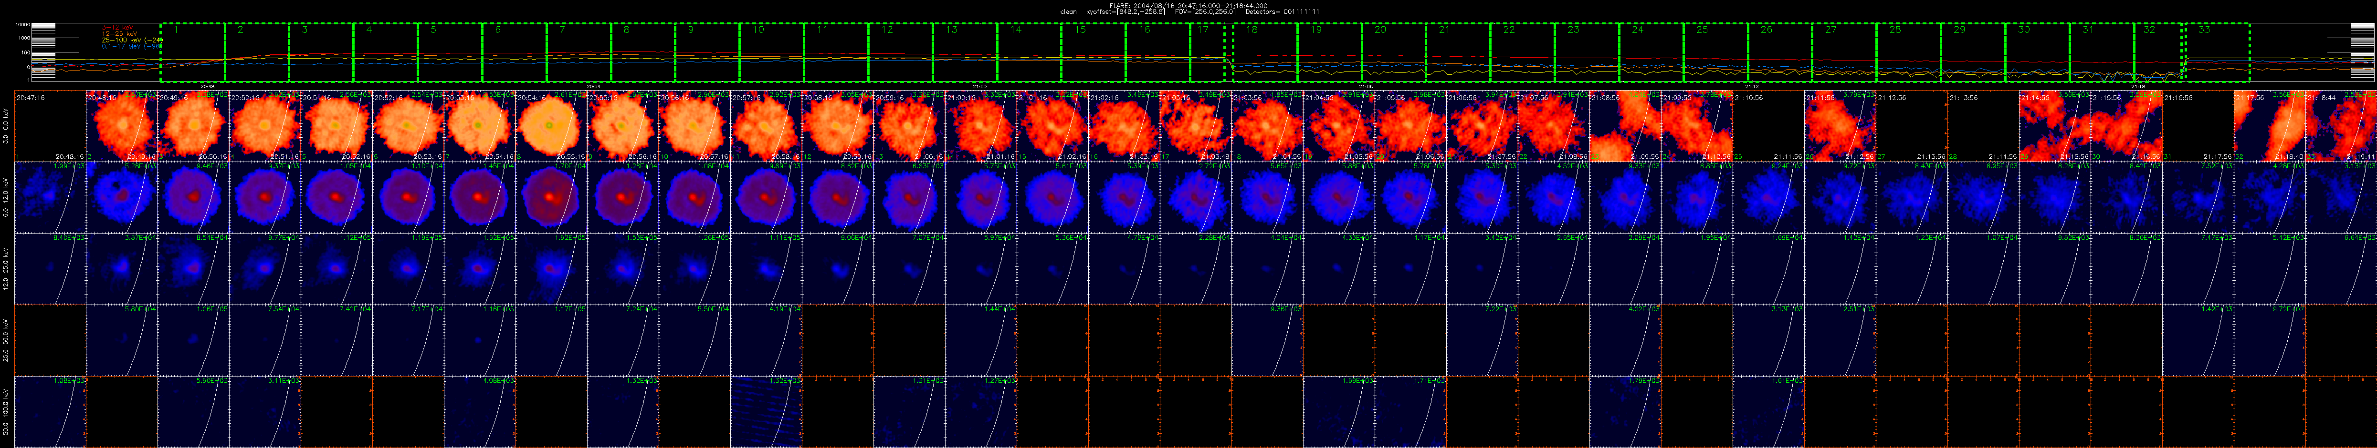Open 25-50 keV image labeled 5.80E+04
Viewport: 2377px width, 448px height.
coord(122,340)
